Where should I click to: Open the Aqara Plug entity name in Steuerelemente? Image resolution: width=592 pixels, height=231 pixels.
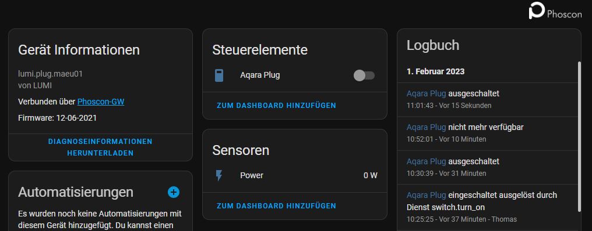(x=260, y=75)
